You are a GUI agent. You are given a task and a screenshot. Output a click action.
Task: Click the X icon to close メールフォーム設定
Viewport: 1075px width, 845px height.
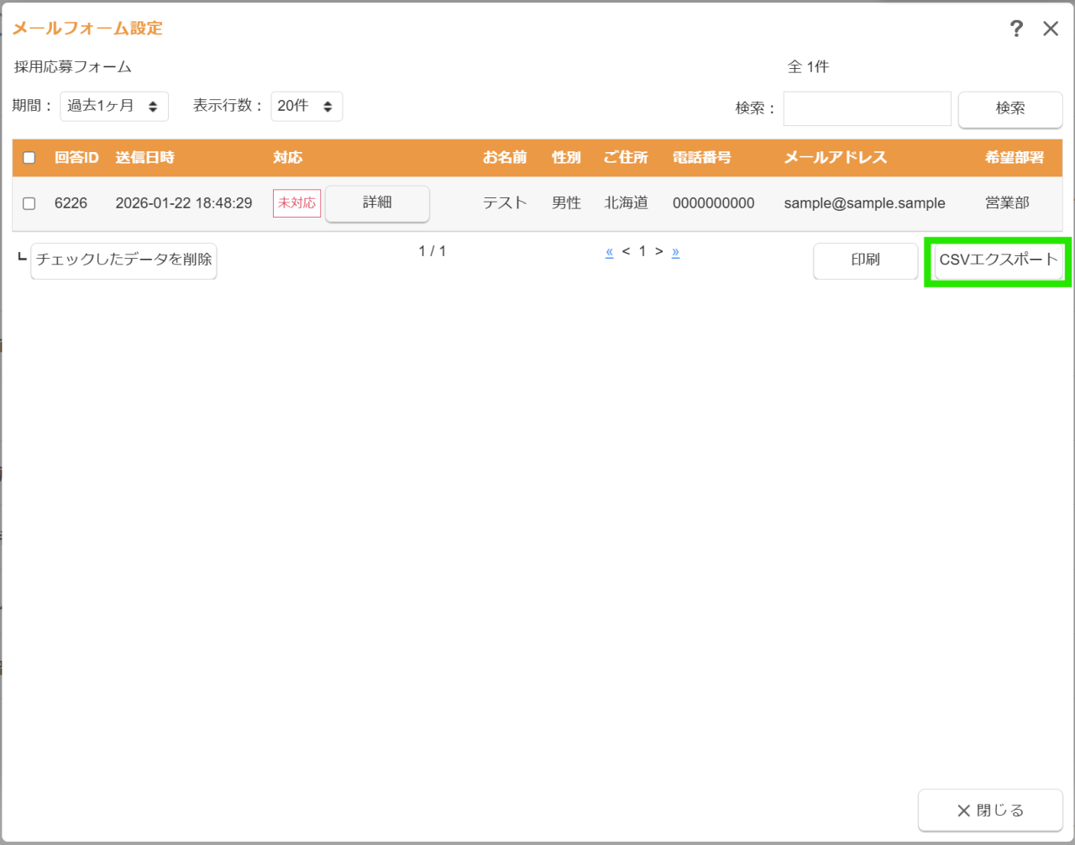coord(1050,28)
